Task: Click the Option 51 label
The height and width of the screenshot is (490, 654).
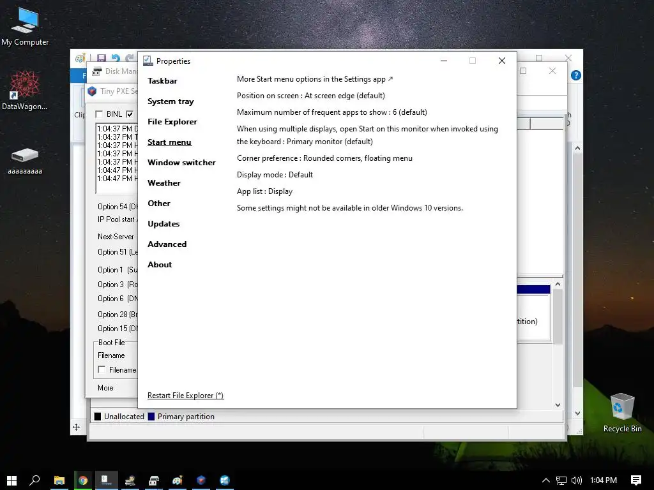Action: tap(118, 252)
